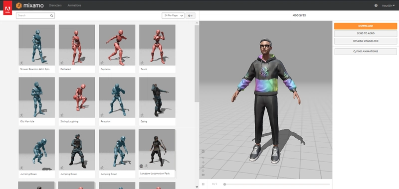The width and height of the screenshot is (399, 189).
Task: Open the Animations tab
Action: click(x=74, y=5)
